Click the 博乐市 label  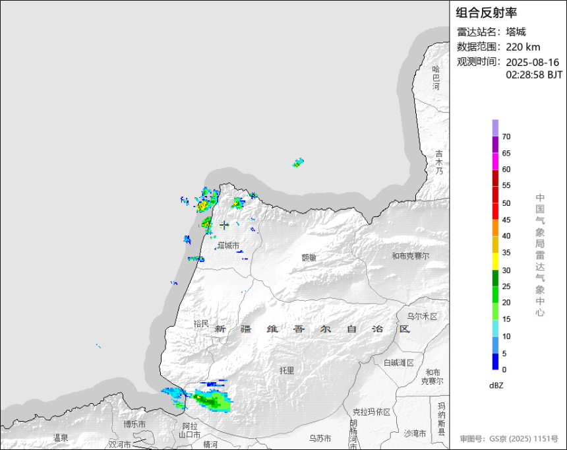pyautogui.click(x=134, y=424)
